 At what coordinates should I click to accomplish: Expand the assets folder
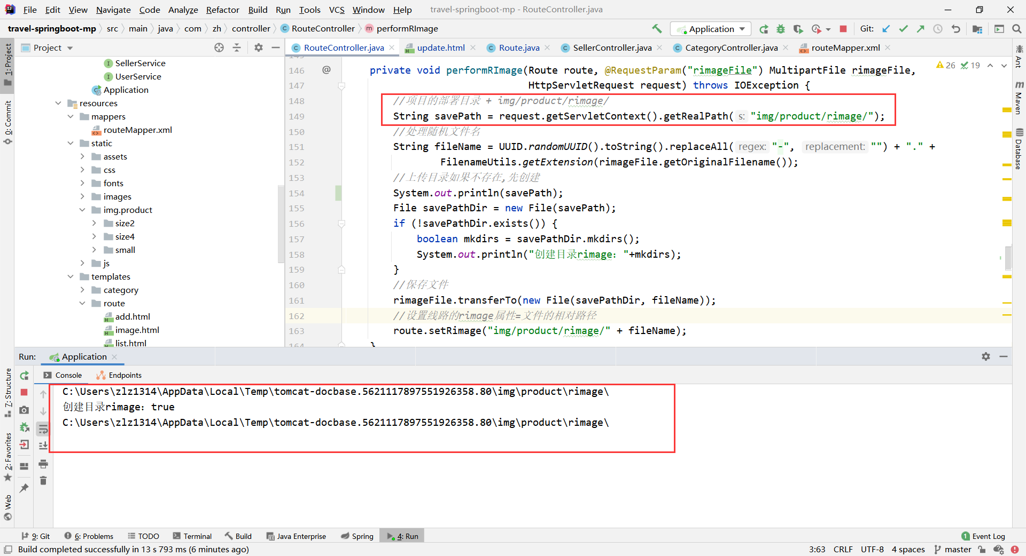(82, 156)
